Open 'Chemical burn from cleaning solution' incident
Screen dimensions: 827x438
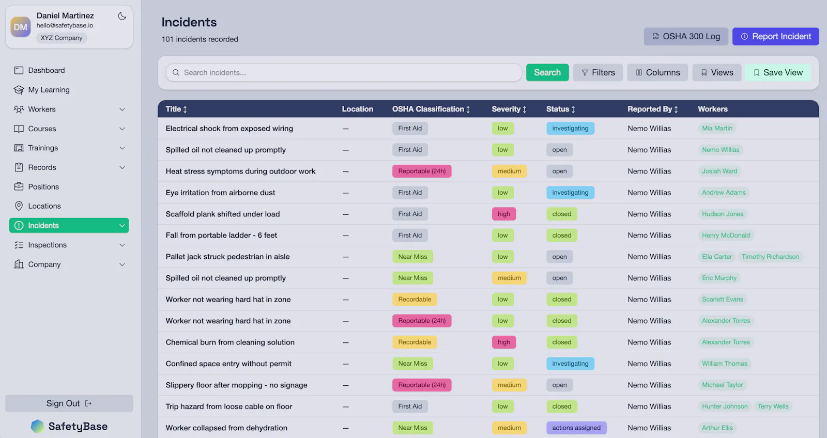pos(230,342)
